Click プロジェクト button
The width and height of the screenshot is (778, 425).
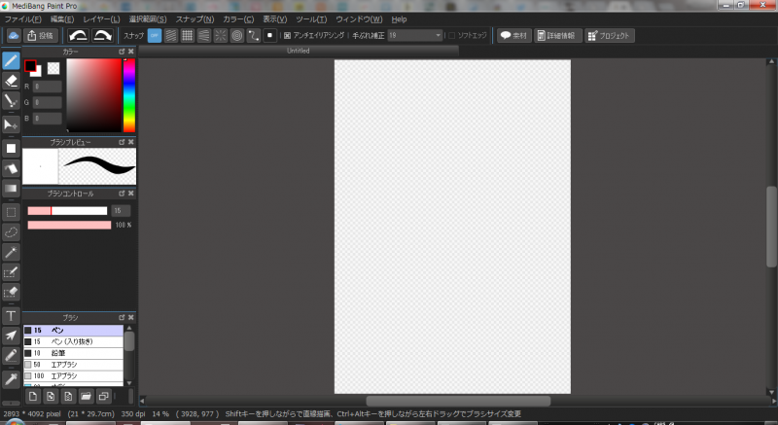[x=610, y=36]
